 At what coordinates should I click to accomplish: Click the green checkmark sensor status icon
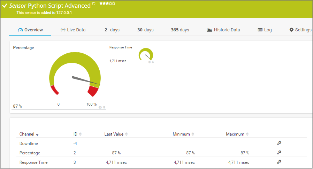point(5,6)
